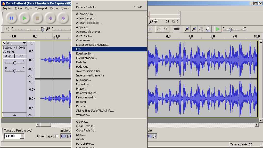The image size is (263, 148).
Task: Click the horizontal scrollbar thumb
Action: coord(45,125)
